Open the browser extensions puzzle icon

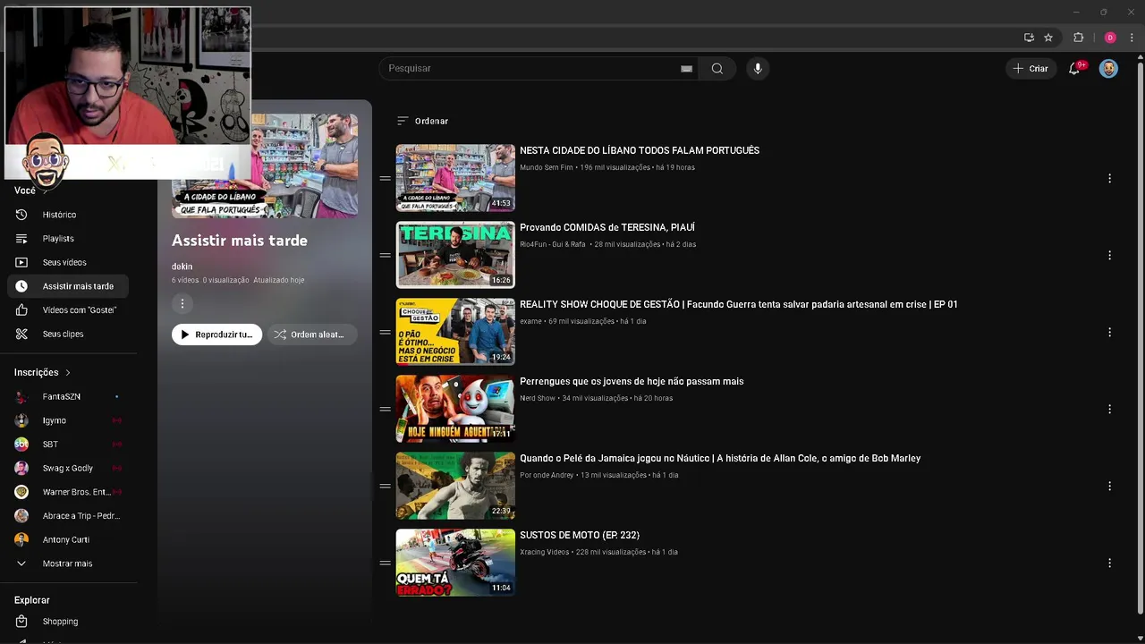tap(1078, 38)
